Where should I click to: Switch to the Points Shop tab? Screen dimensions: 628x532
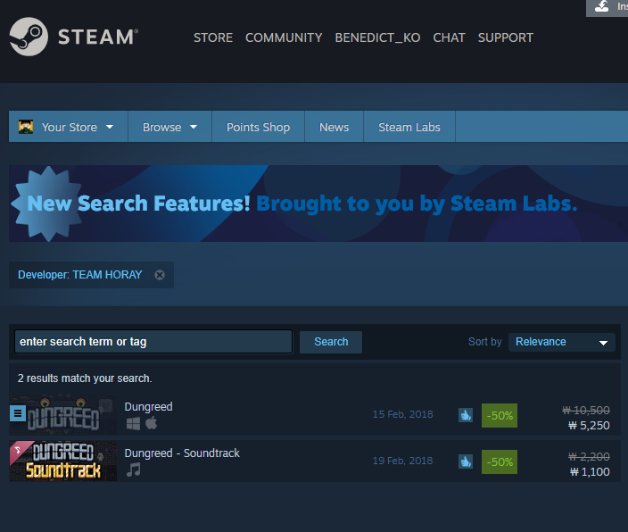coord(259,127)
